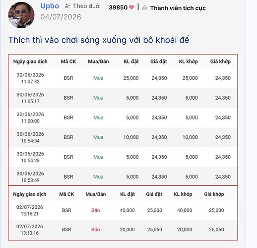
Task: Click the red Bán label at 13:16:21
Action: pyautogui.click(x=96, y=210)
